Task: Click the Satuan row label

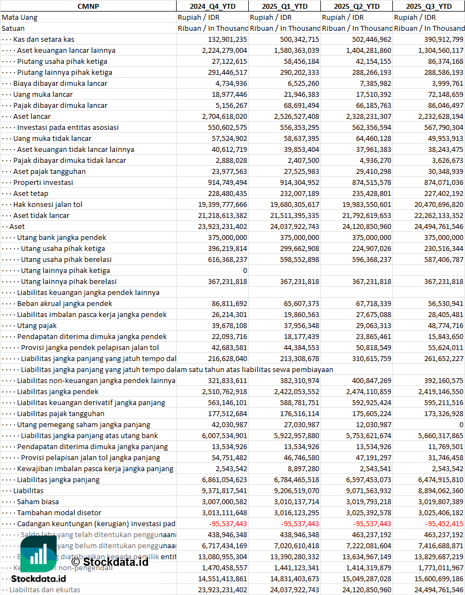Action: click(13, 29)
